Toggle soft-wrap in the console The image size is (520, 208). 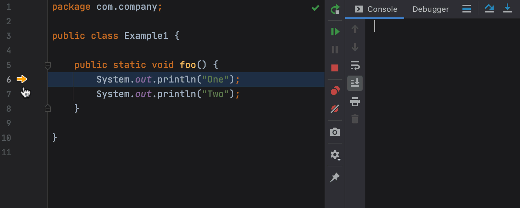[355, 66]
